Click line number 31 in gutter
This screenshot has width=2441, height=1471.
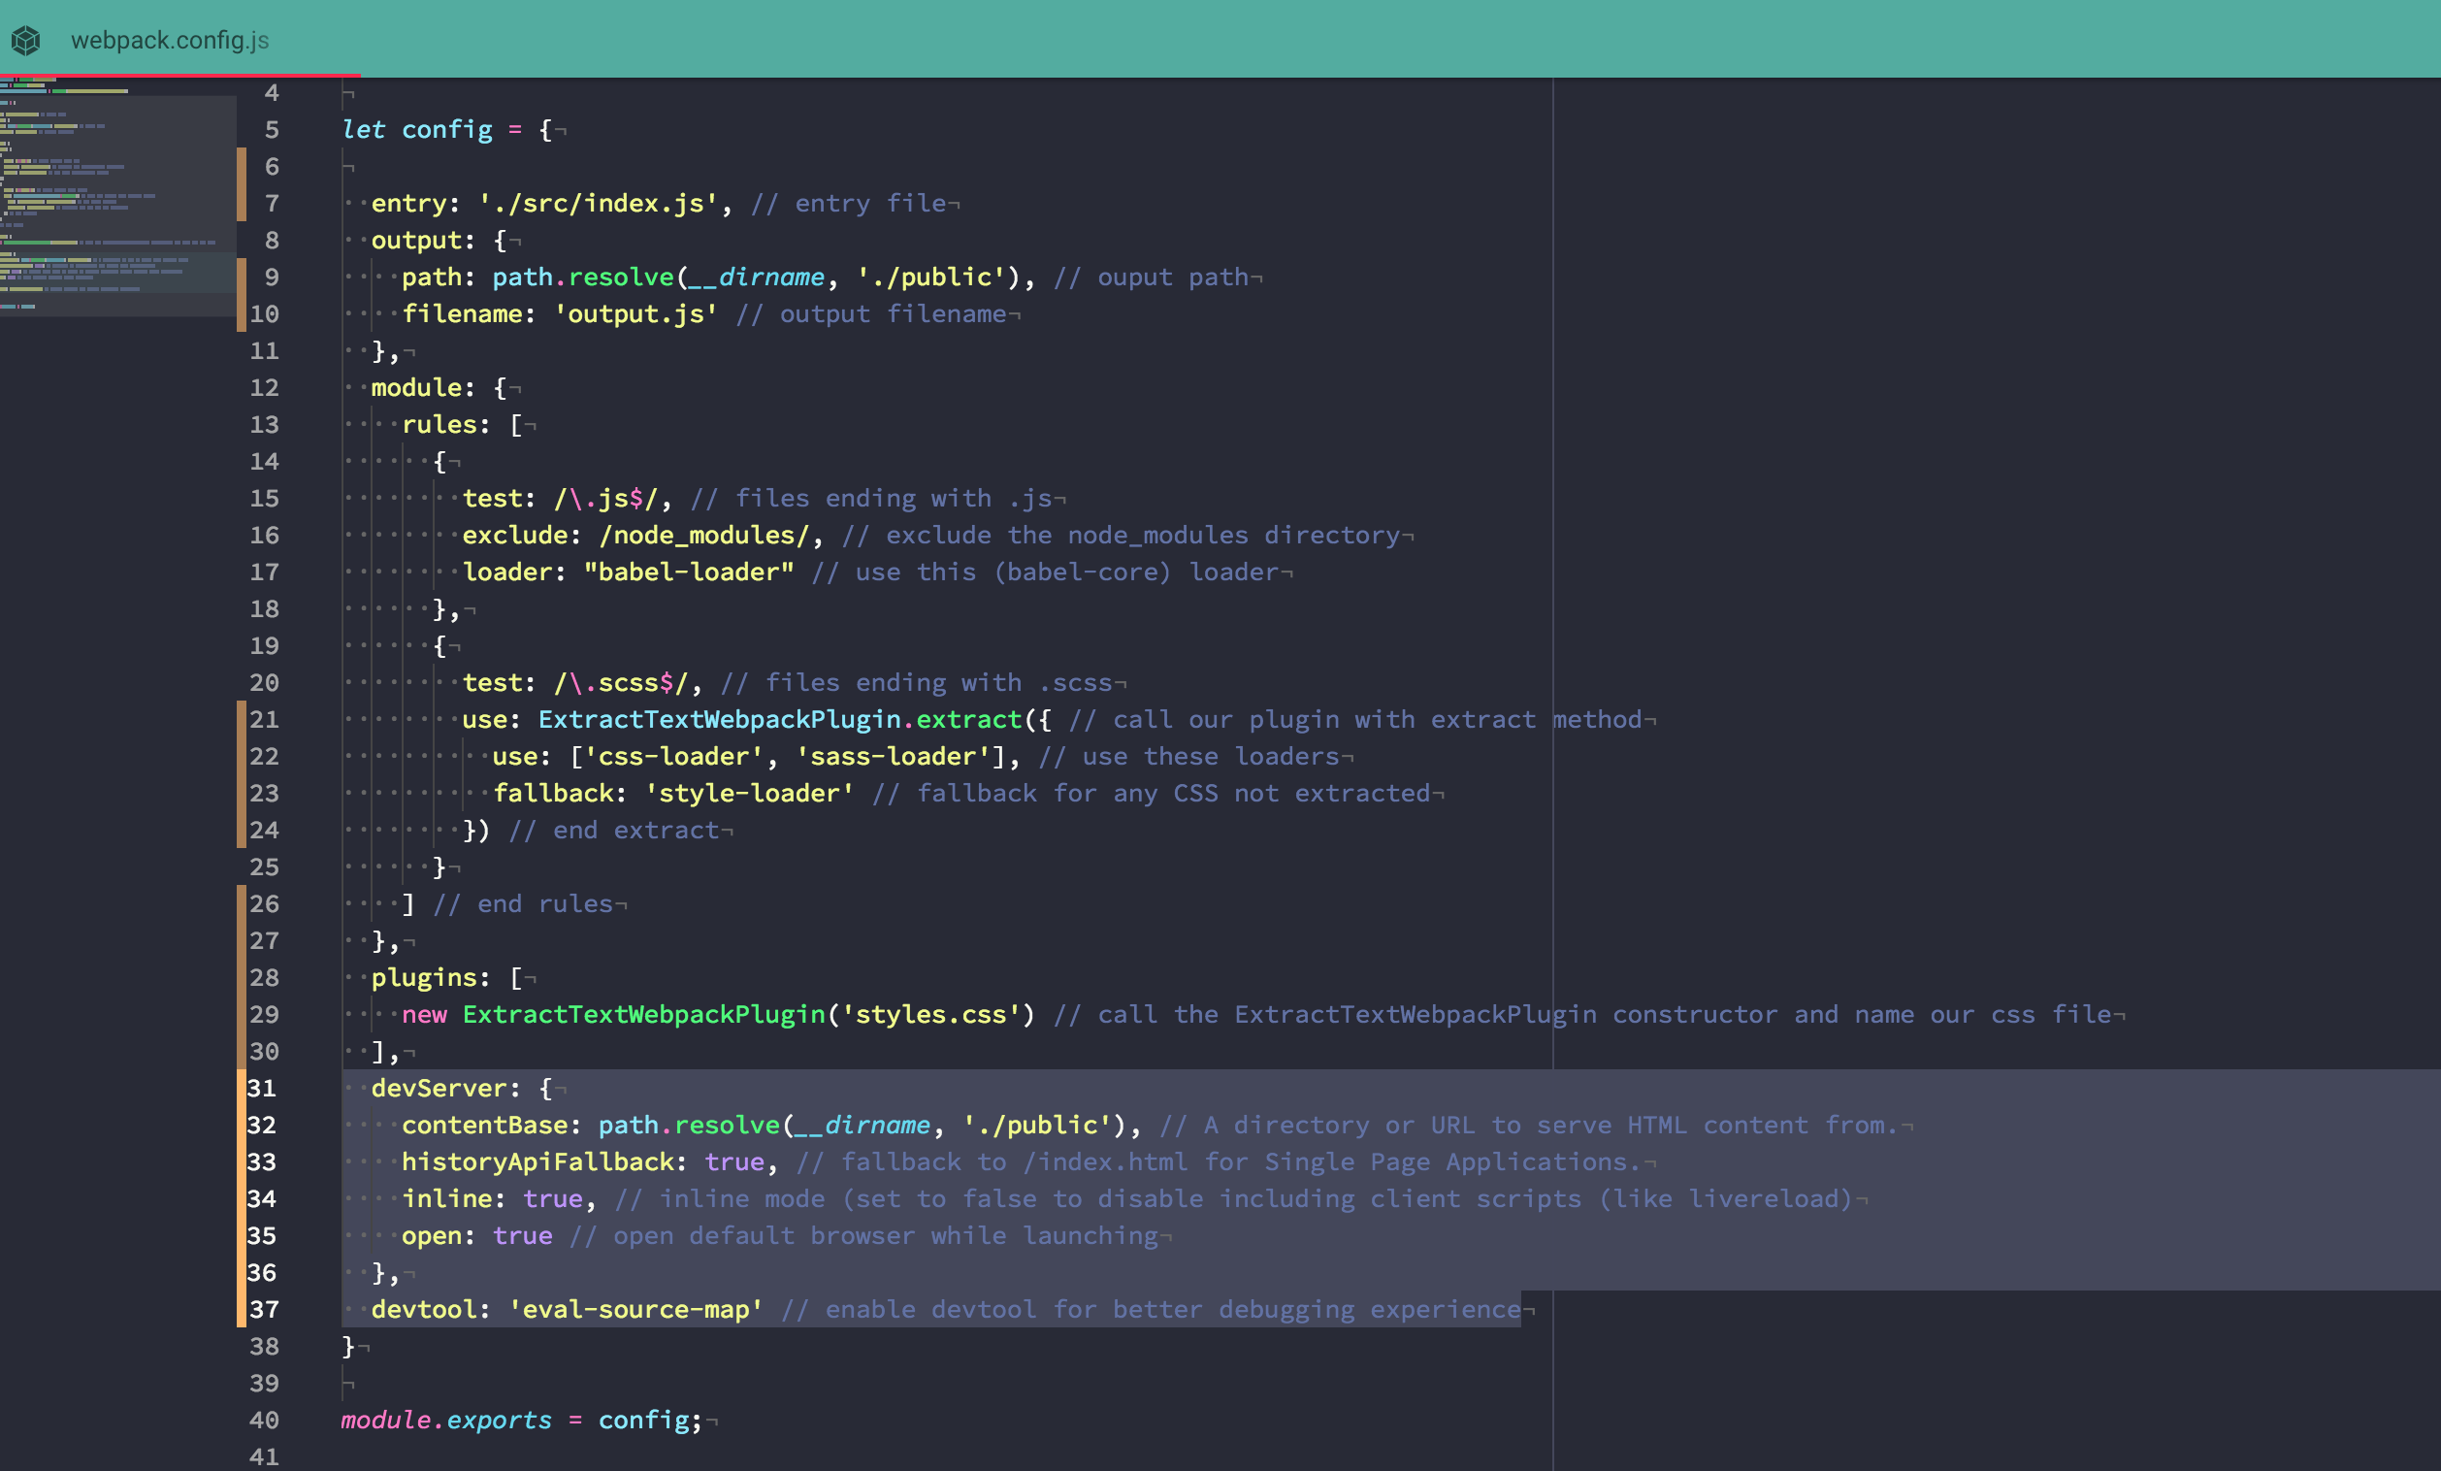pos(262,1088)
